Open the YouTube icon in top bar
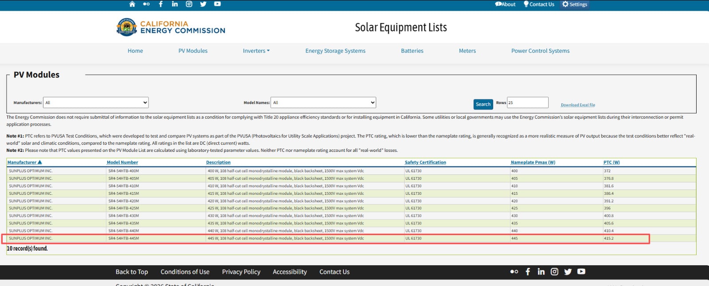The height and width of the screenshot is (286, 709). tap(217, 4)
